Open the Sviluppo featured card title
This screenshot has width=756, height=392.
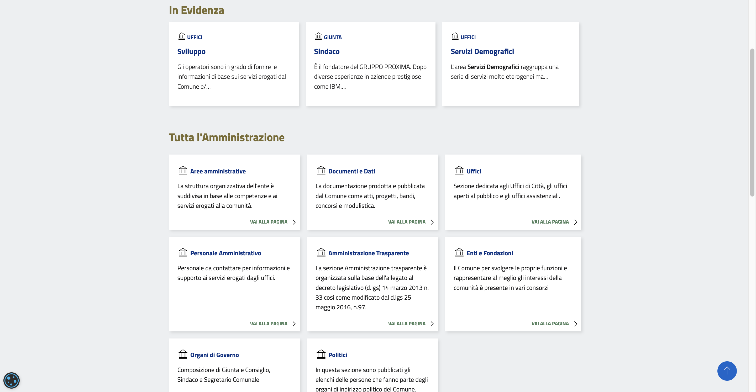coord(191,52)
